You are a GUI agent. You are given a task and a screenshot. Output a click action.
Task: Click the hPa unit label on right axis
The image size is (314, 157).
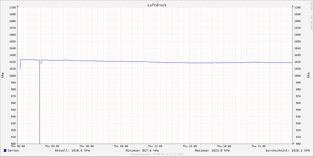(x=309, y=75)
